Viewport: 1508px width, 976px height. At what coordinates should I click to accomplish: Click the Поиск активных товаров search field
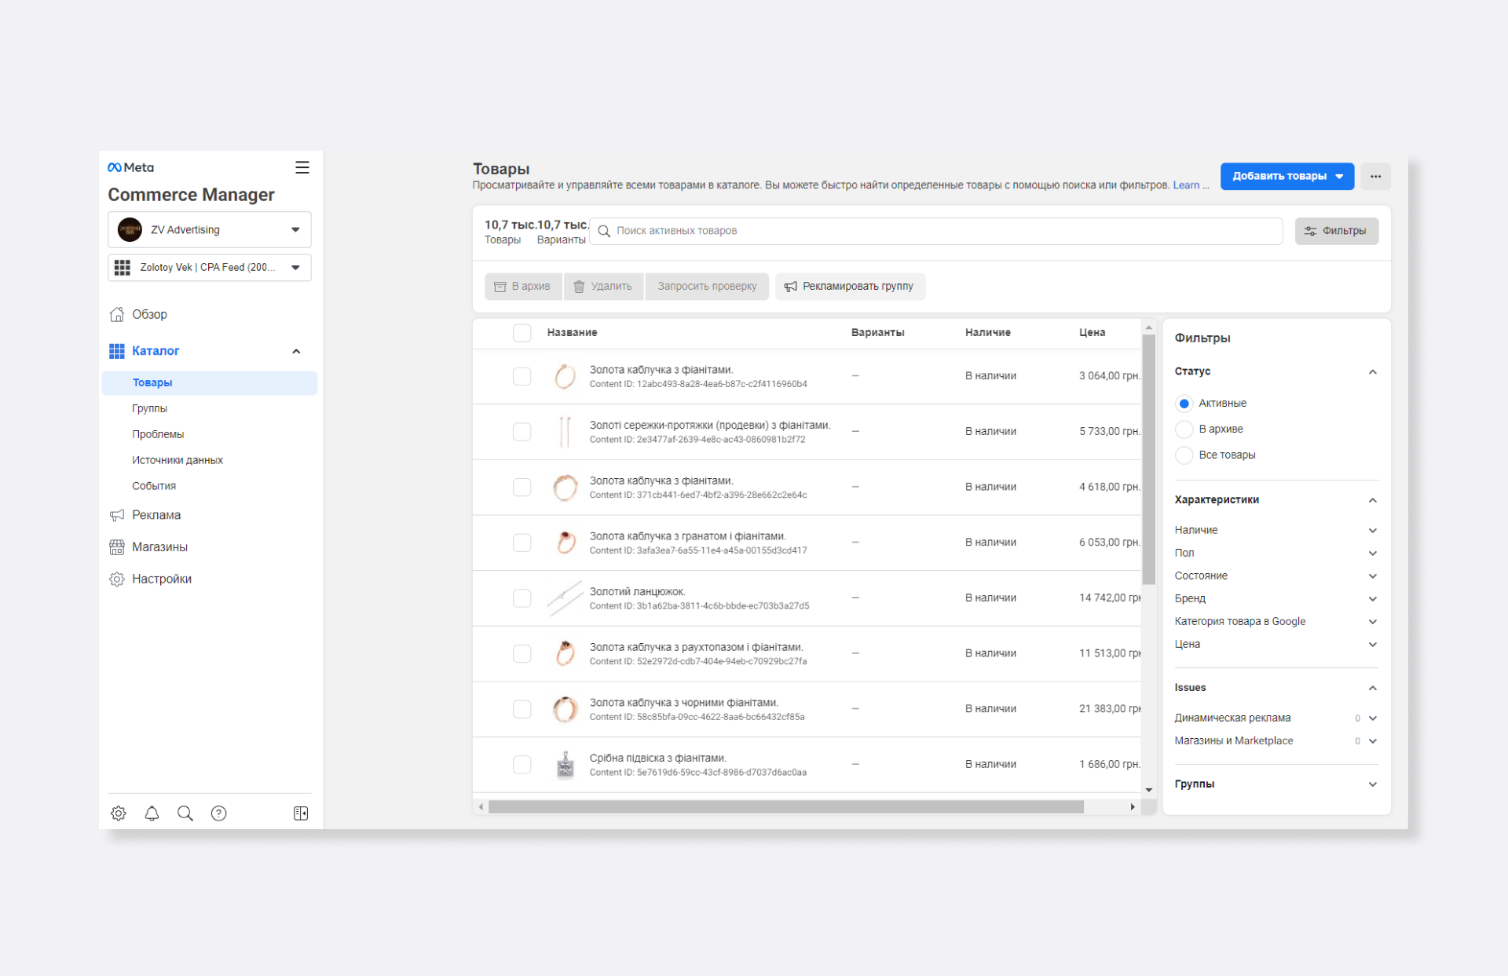click(935, 231)
